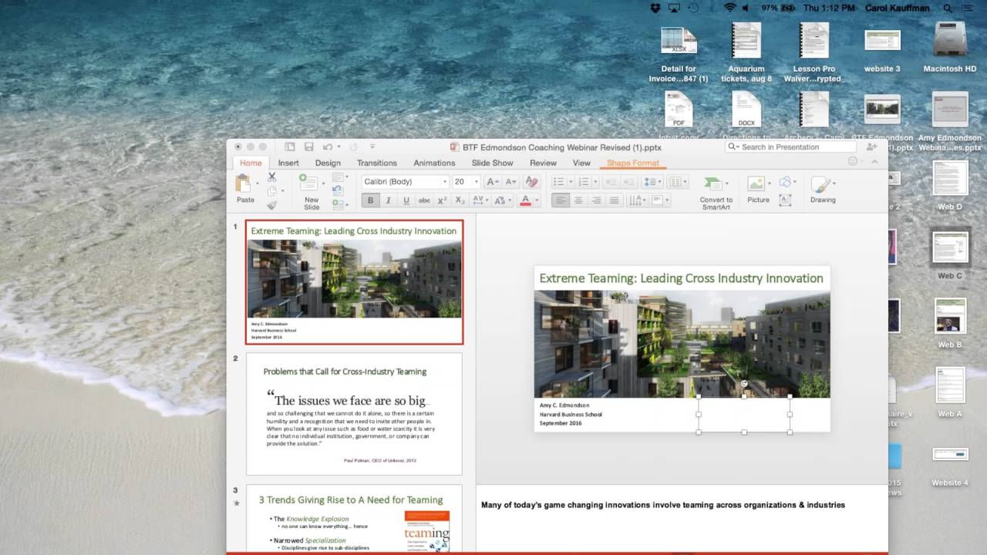Viewport: 987px width, 555px height.
Task: Set Center paragraph alignment
Action: point(578,200)
